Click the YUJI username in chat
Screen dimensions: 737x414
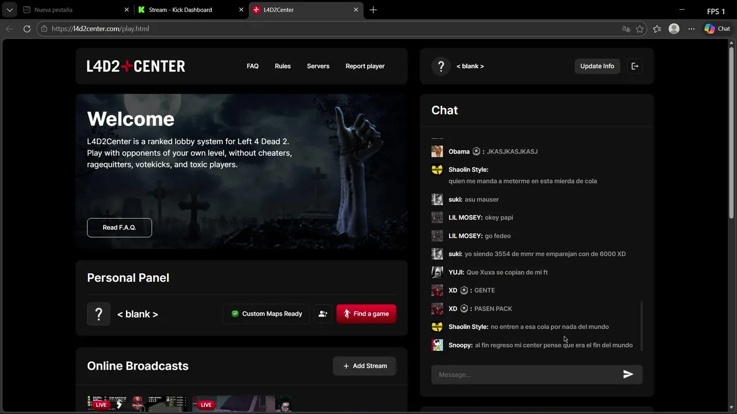point(457,273)
